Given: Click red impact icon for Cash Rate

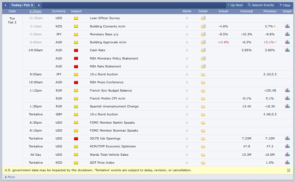Looking at the screenshot, I should click(76, 50).
